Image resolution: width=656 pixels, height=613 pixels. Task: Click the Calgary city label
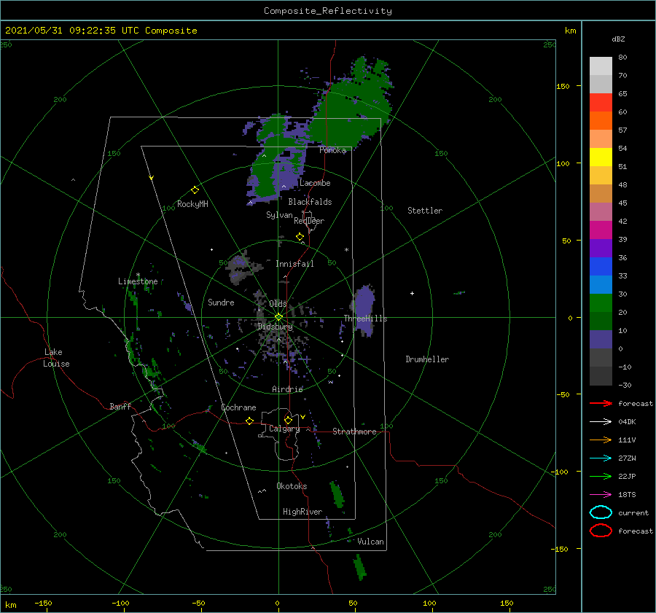pyautogui.click(x=284, y=429)
